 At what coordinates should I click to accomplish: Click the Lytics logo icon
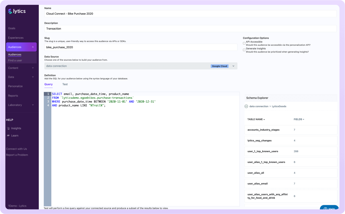tap(10, 11)
